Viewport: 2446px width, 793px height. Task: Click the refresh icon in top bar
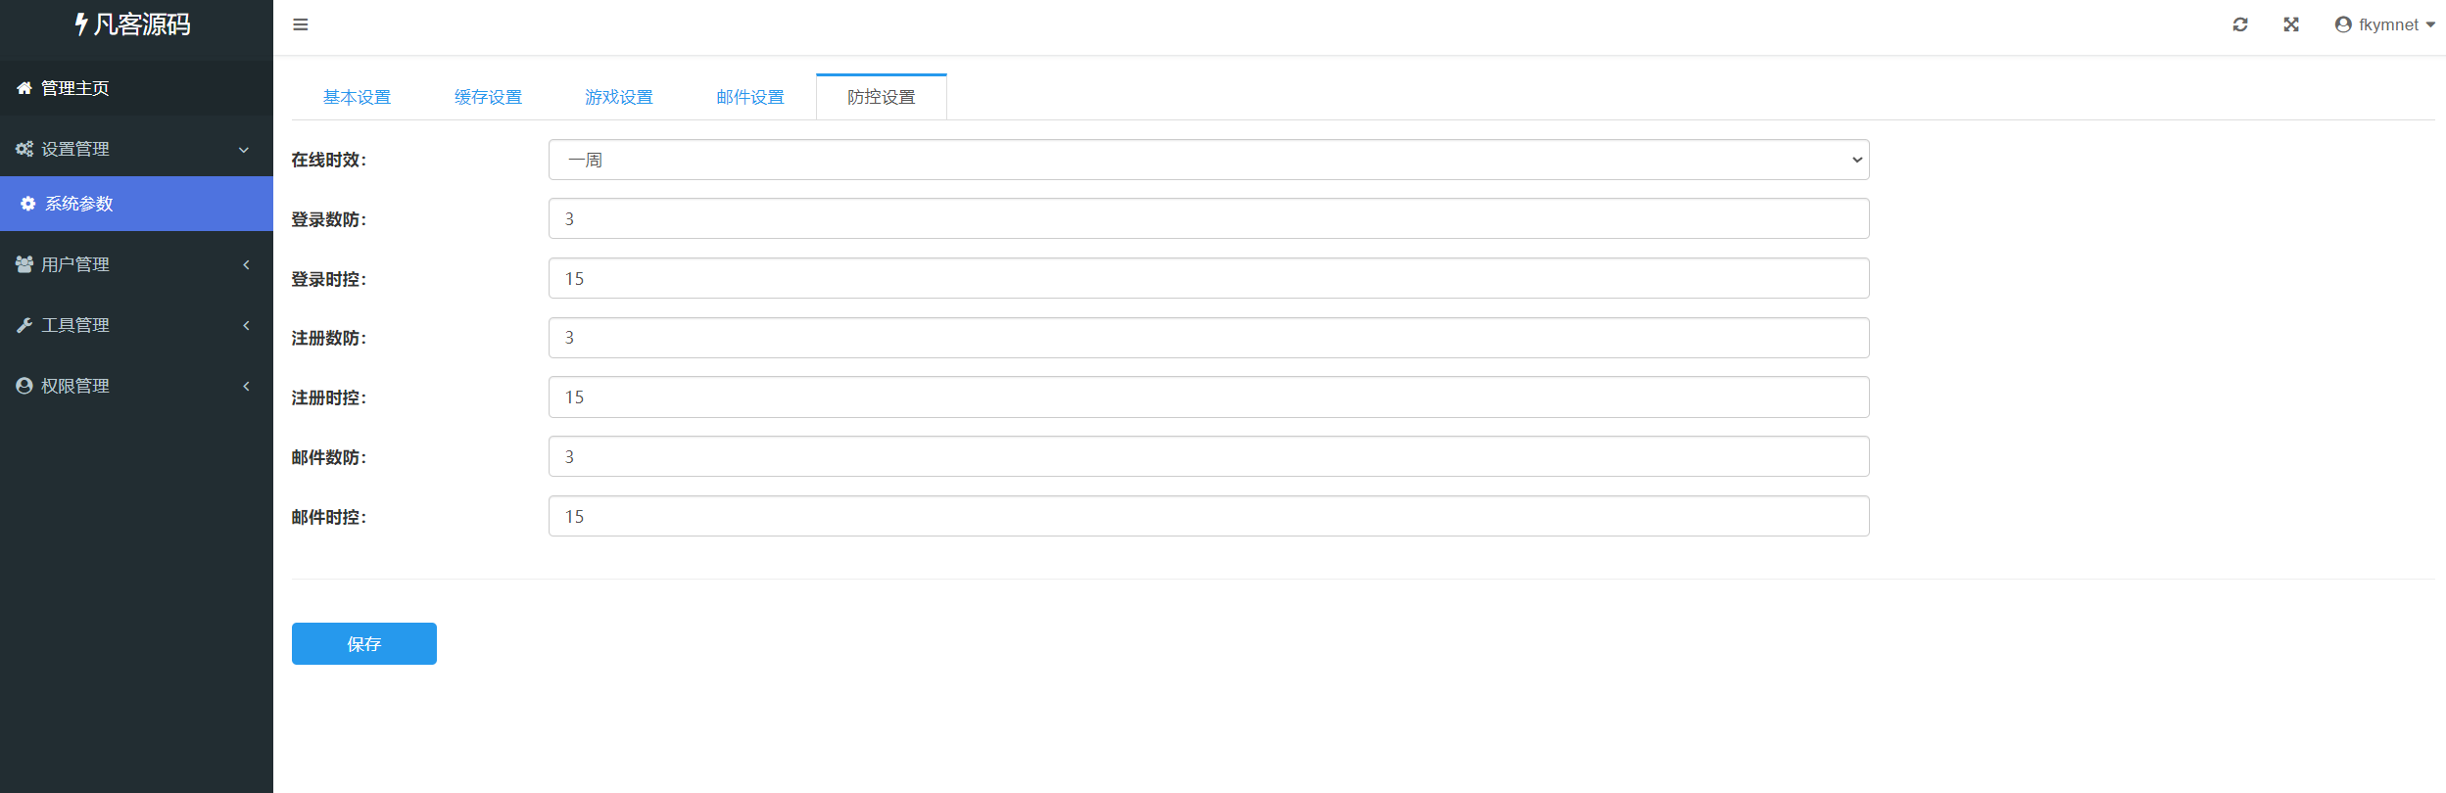2239,24
